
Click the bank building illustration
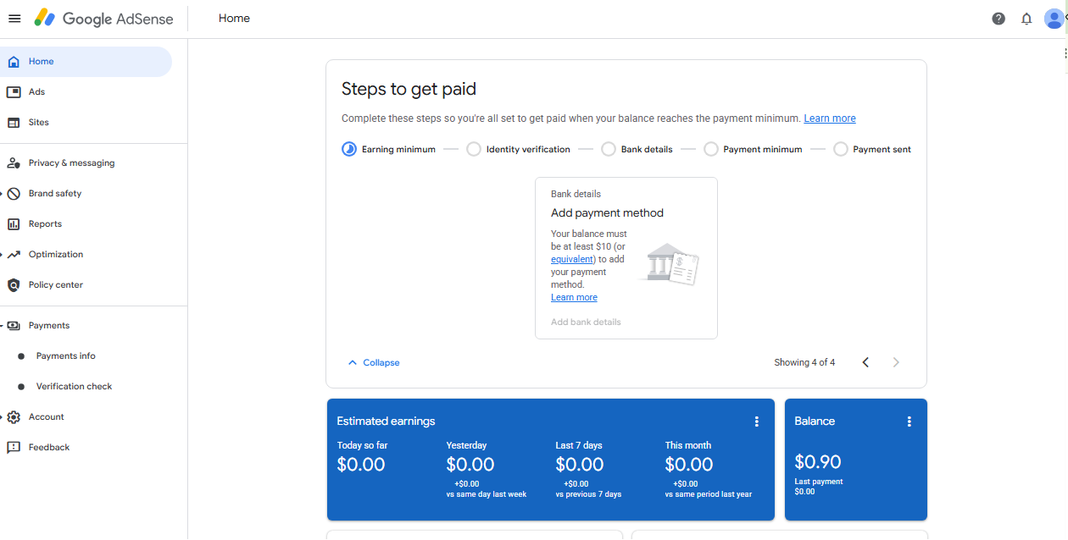(x=670, y=264)
